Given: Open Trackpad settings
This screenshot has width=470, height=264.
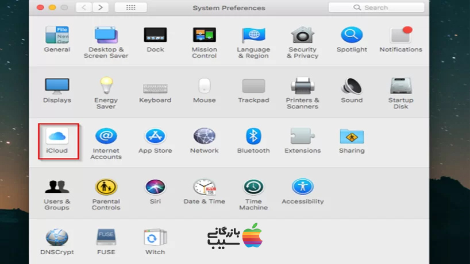Looking at the screenshot, I should pyautogui.click(x=253, y=91).
